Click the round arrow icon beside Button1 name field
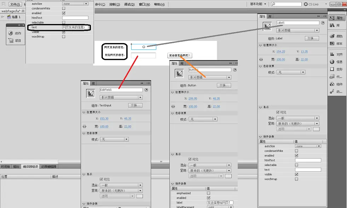This screenshot has height=208, width=347. click(x=235, y=70)
